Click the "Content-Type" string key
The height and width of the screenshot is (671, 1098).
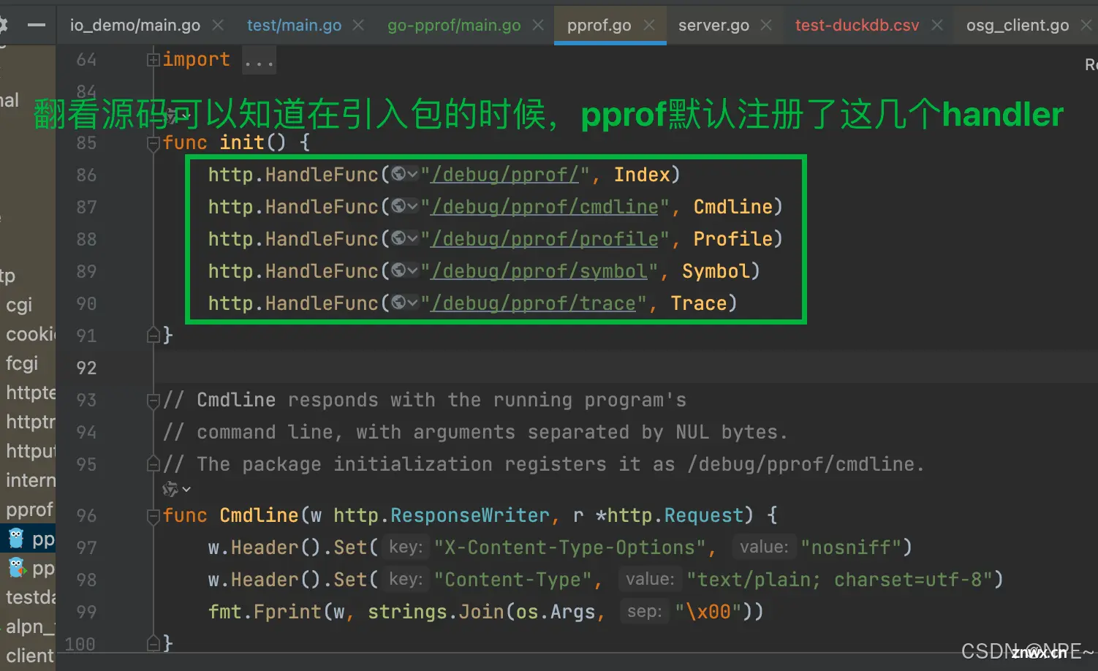(x=512, y=580)
